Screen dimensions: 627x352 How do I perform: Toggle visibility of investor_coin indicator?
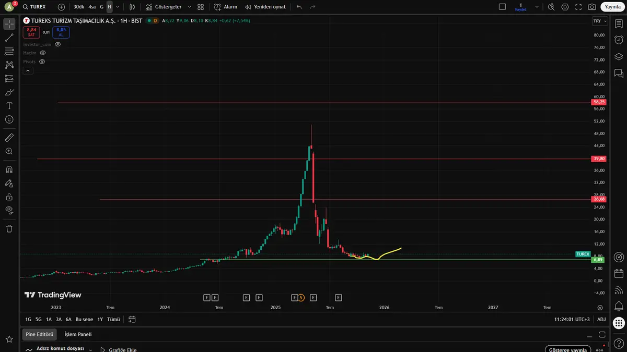tap(58, 44)
